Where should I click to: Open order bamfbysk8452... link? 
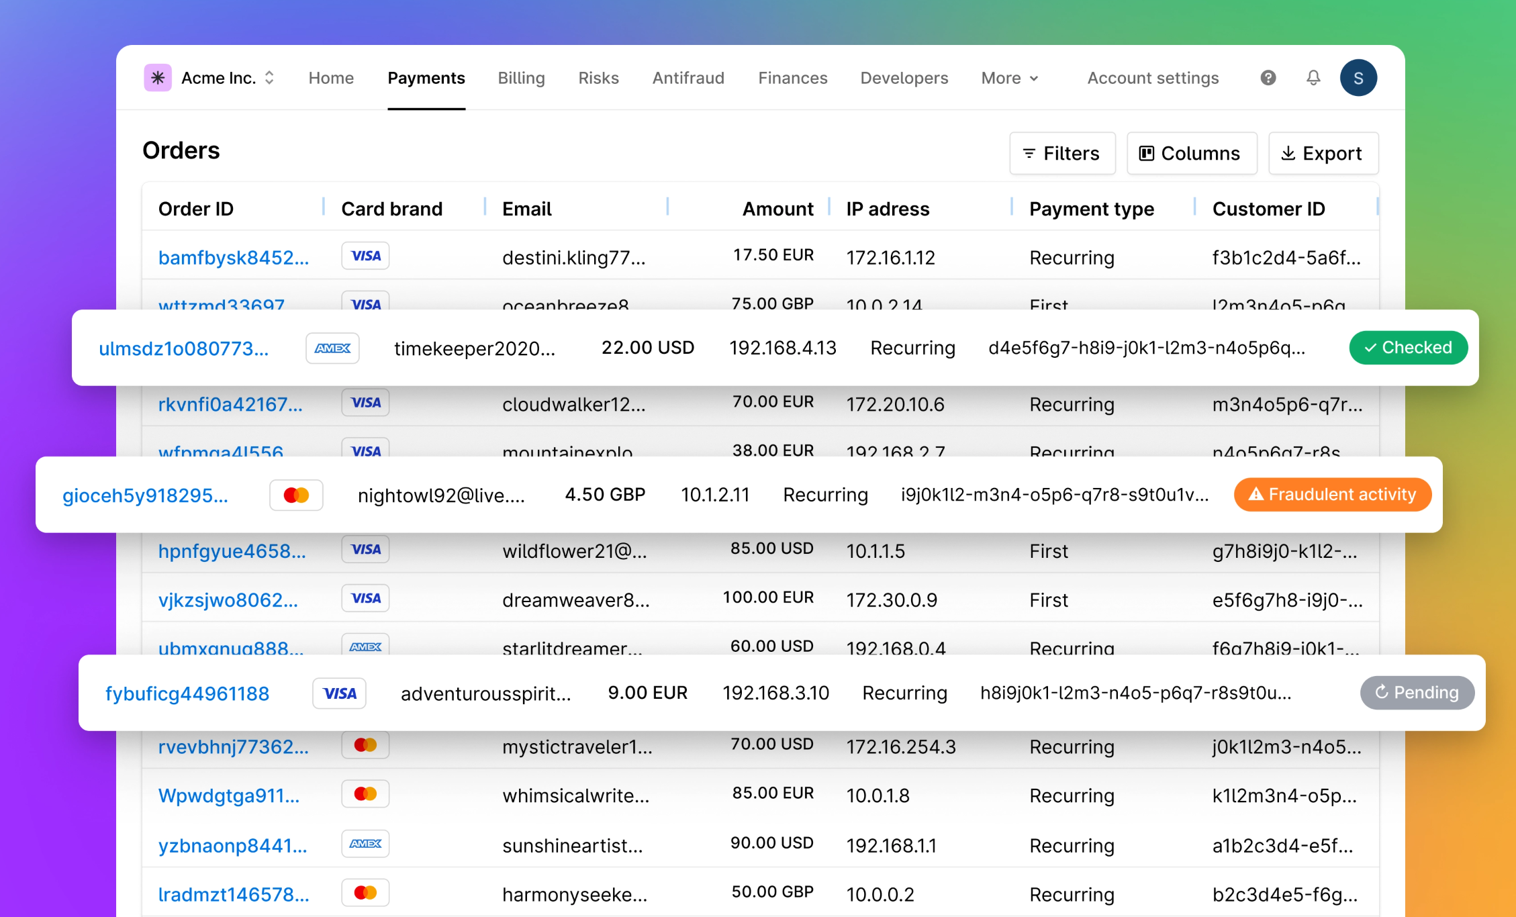(x=234, y=258)
